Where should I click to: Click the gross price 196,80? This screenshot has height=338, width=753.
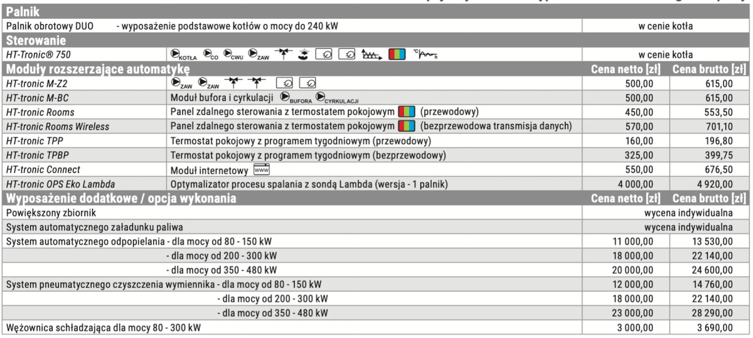(x=718, y=140)
